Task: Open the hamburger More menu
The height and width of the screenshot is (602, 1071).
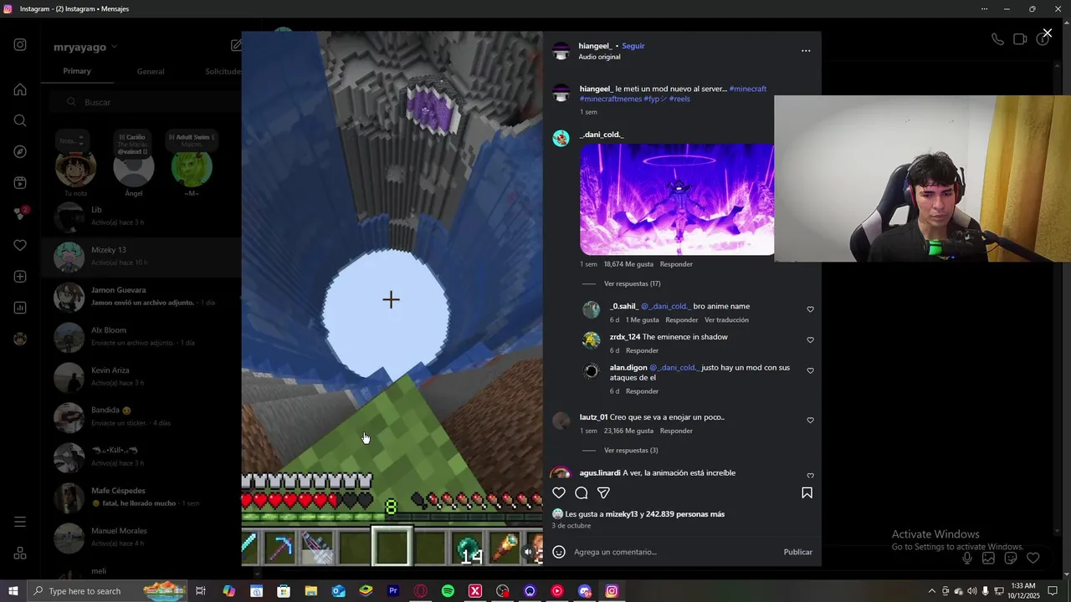Action: point(20,522)
